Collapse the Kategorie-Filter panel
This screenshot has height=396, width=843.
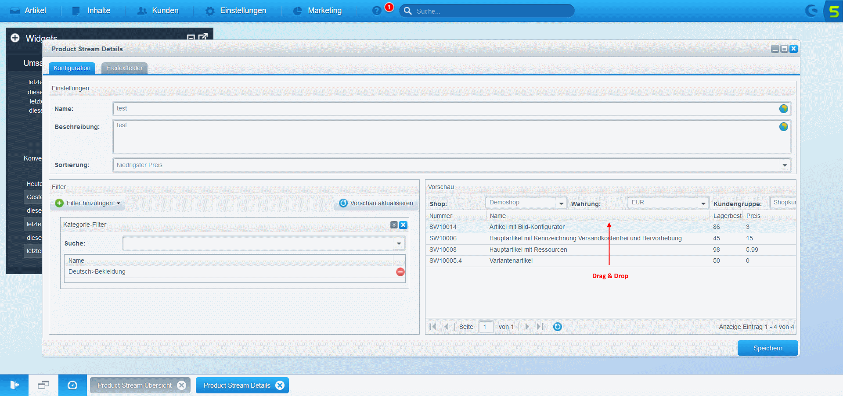pos(394,225)
